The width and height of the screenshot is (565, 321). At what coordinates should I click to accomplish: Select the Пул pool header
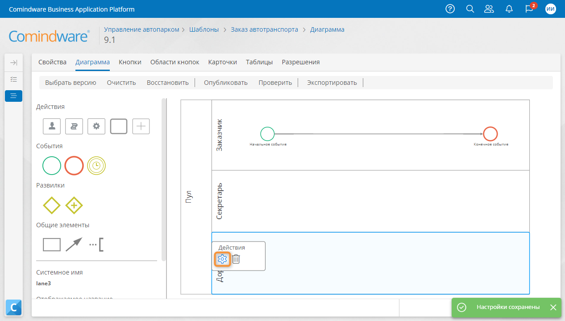click(188, 197)
